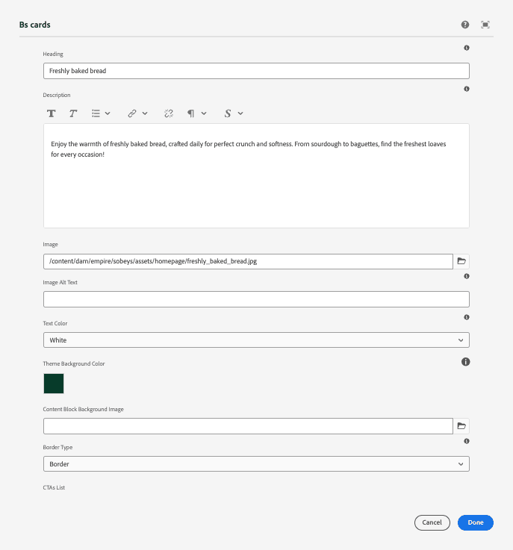Show info tooltip for Heading field

(x=467, y=48)
